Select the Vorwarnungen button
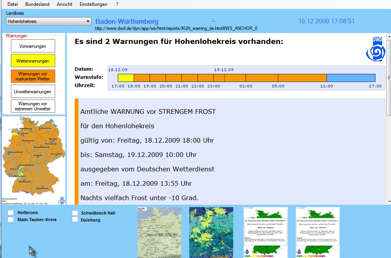Viewport: 391px width, 258px height. pyautogui.click(x=33, y=46)
